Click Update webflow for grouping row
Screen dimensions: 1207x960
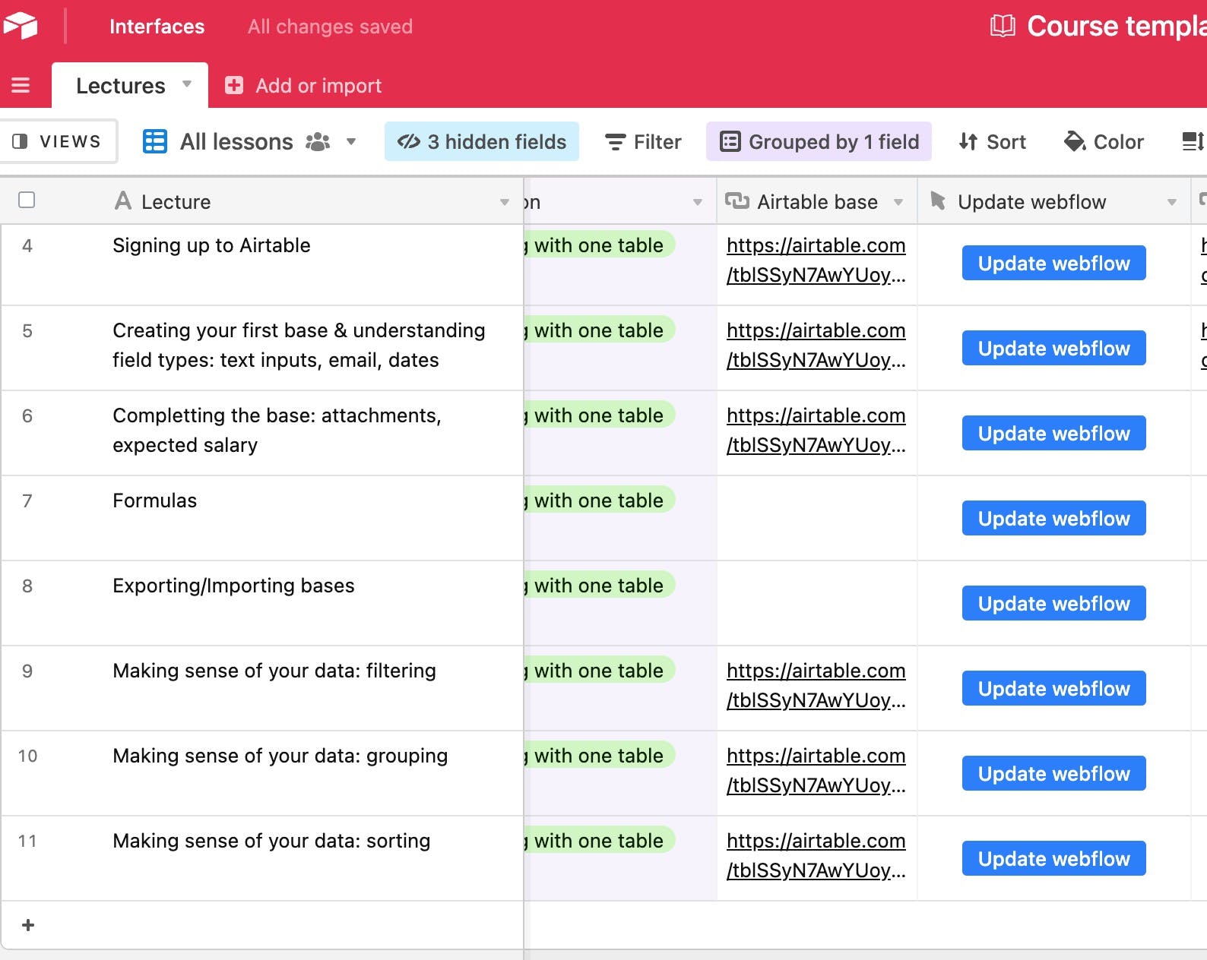(1053, 773)
